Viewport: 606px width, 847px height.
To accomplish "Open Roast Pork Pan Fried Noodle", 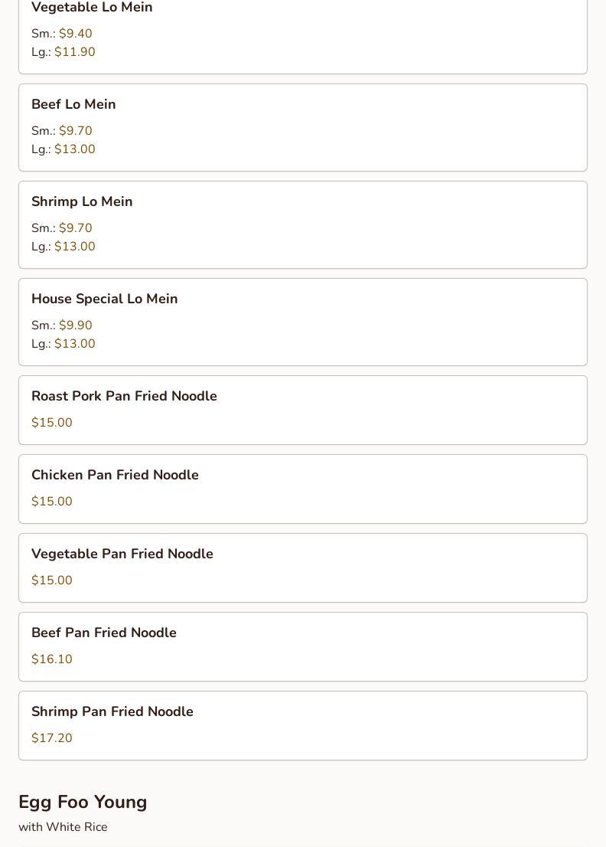I will (303, 410).
